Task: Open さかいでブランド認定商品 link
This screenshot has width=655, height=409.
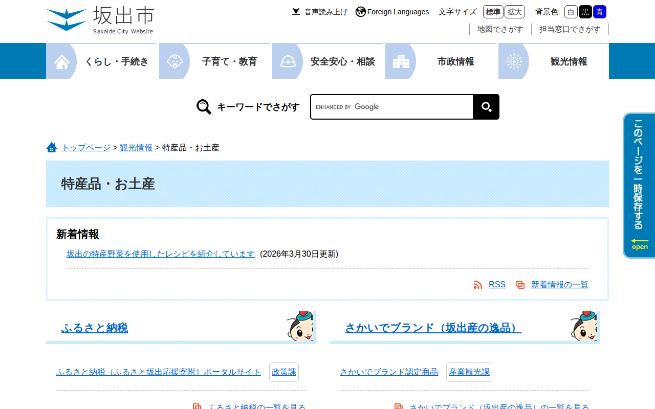Action: tap(389, 372)
